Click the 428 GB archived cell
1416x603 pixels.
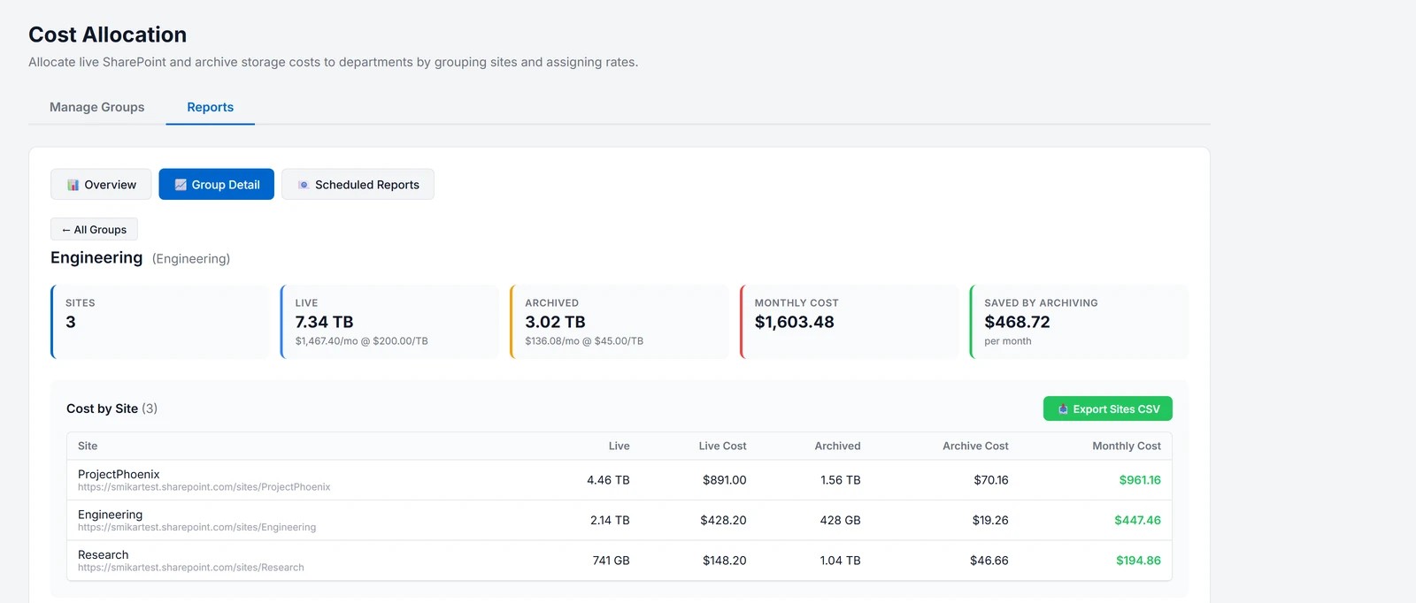coord(840,521)
